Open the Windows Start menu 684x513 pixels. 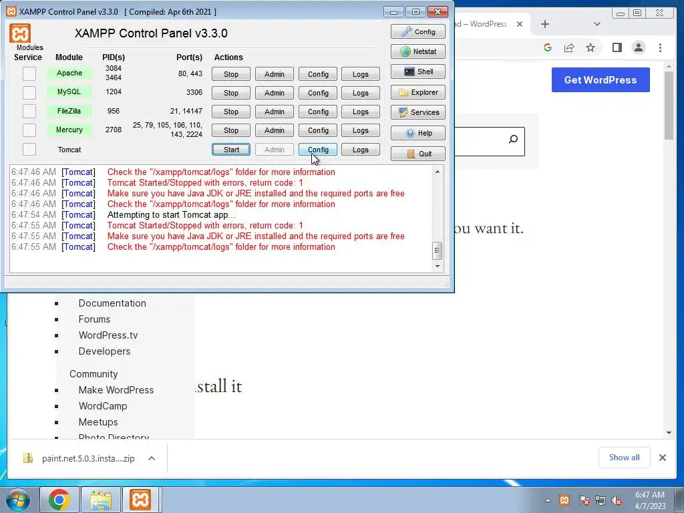[18, 500]
